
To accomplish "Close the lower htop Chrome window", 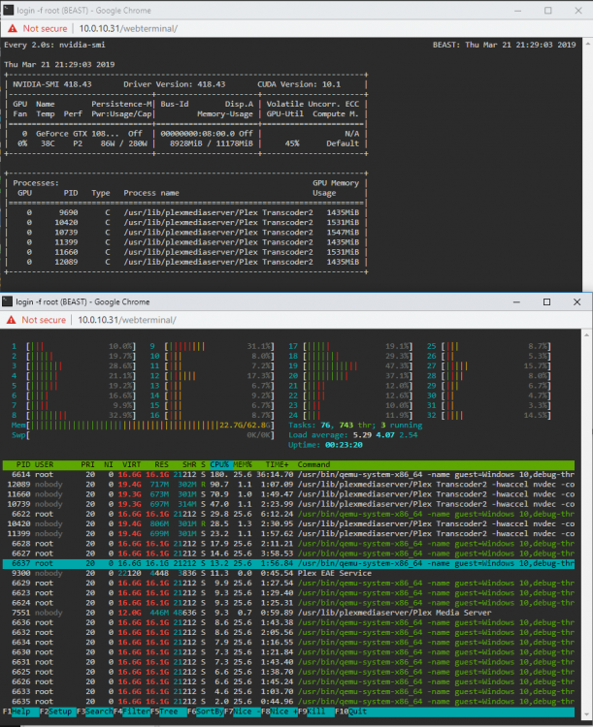I will (x=577, y=301).
